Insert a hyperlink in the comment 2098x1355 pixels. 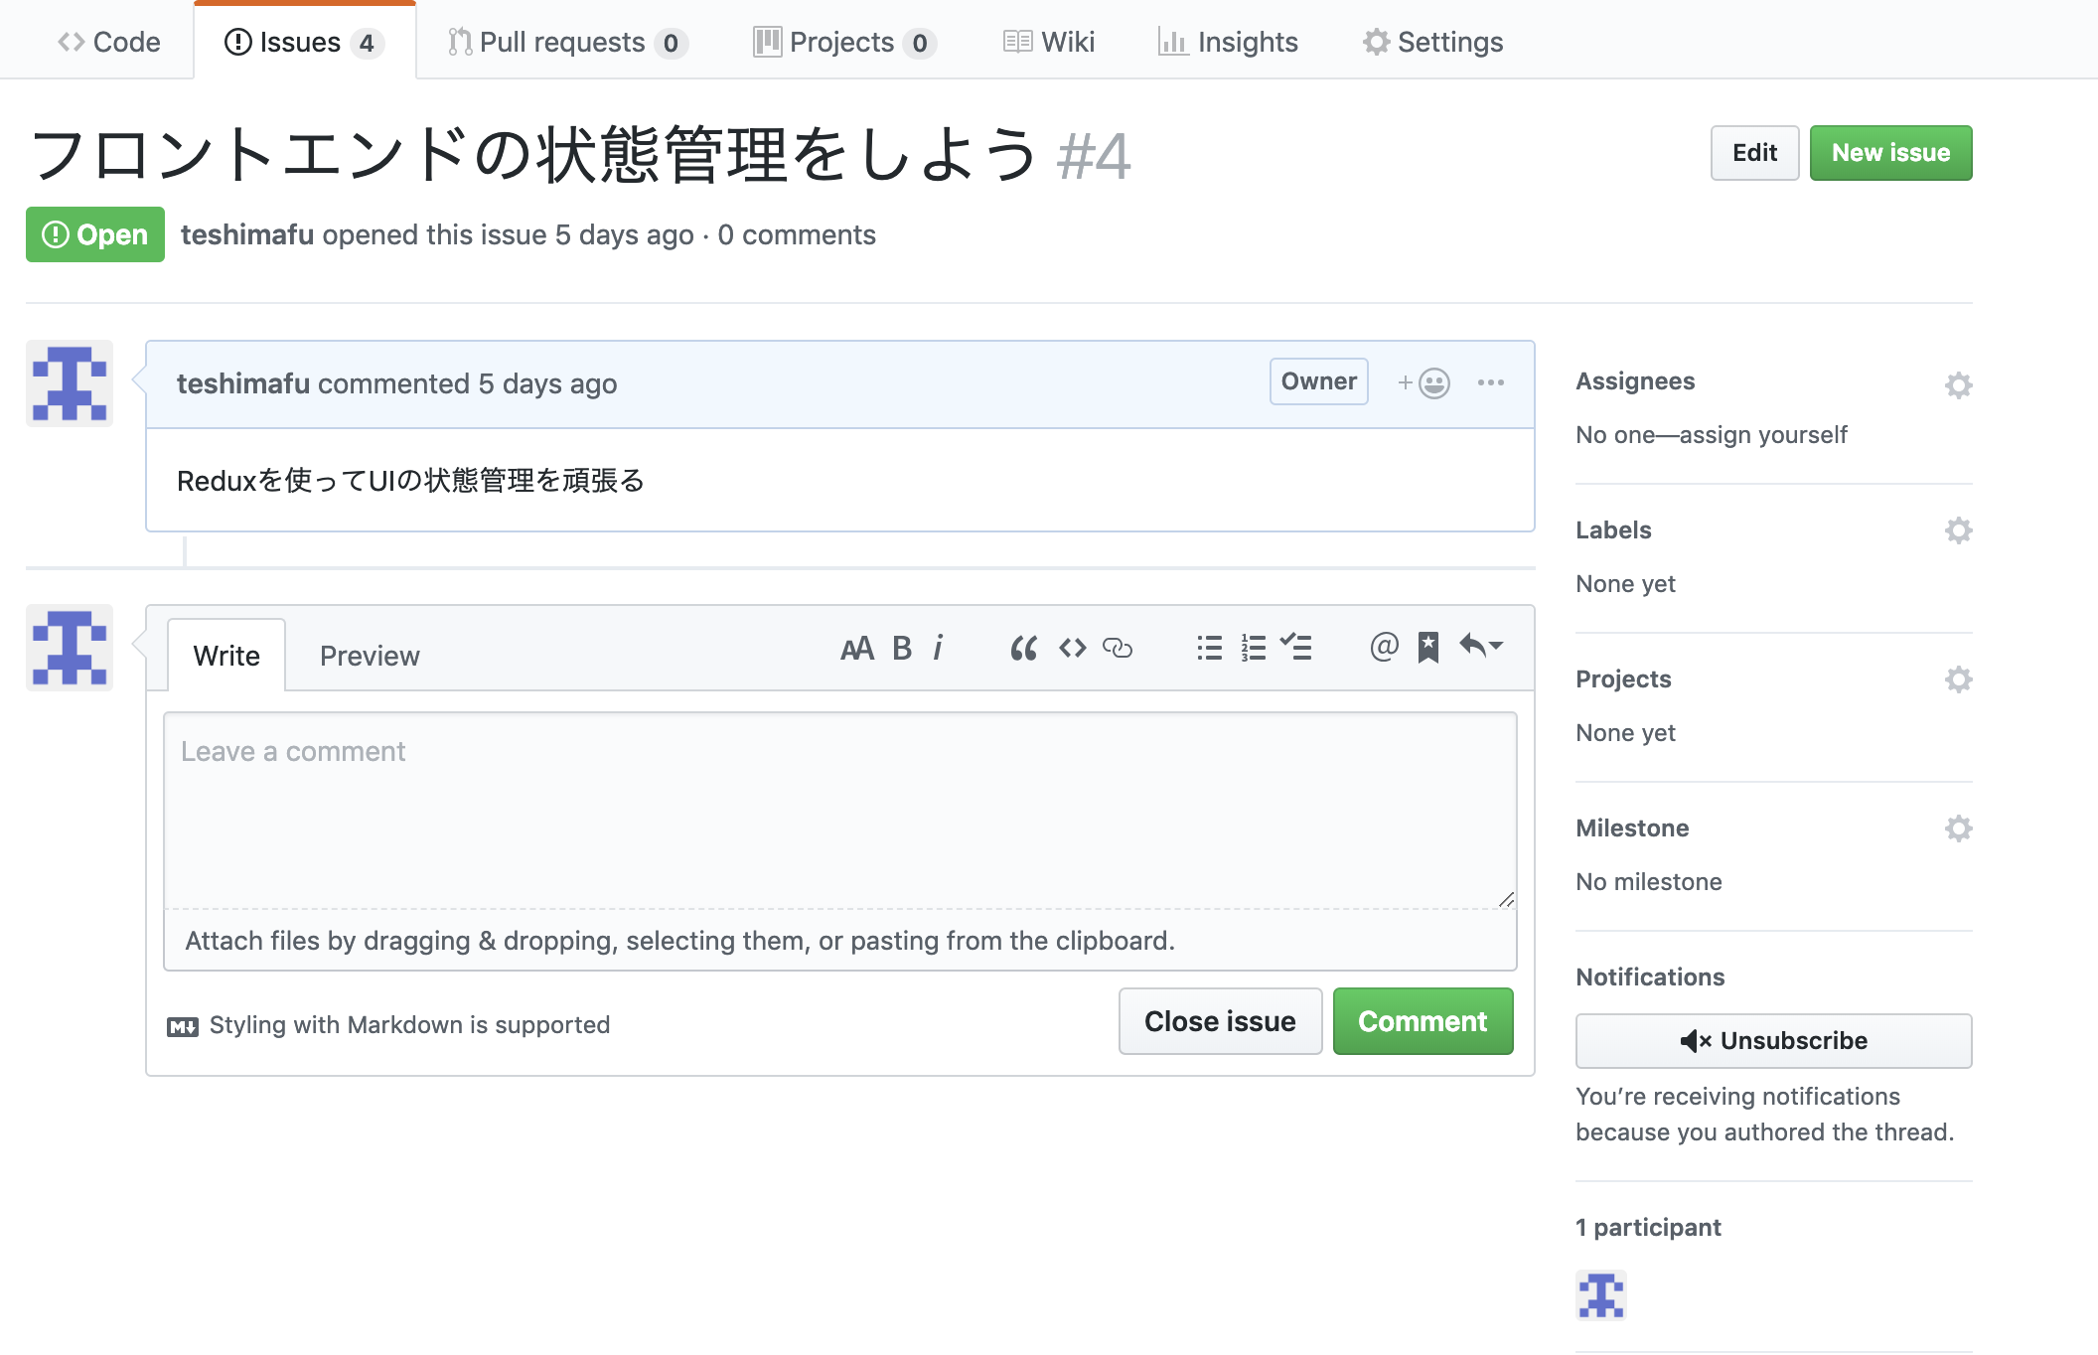[1119, 648]
